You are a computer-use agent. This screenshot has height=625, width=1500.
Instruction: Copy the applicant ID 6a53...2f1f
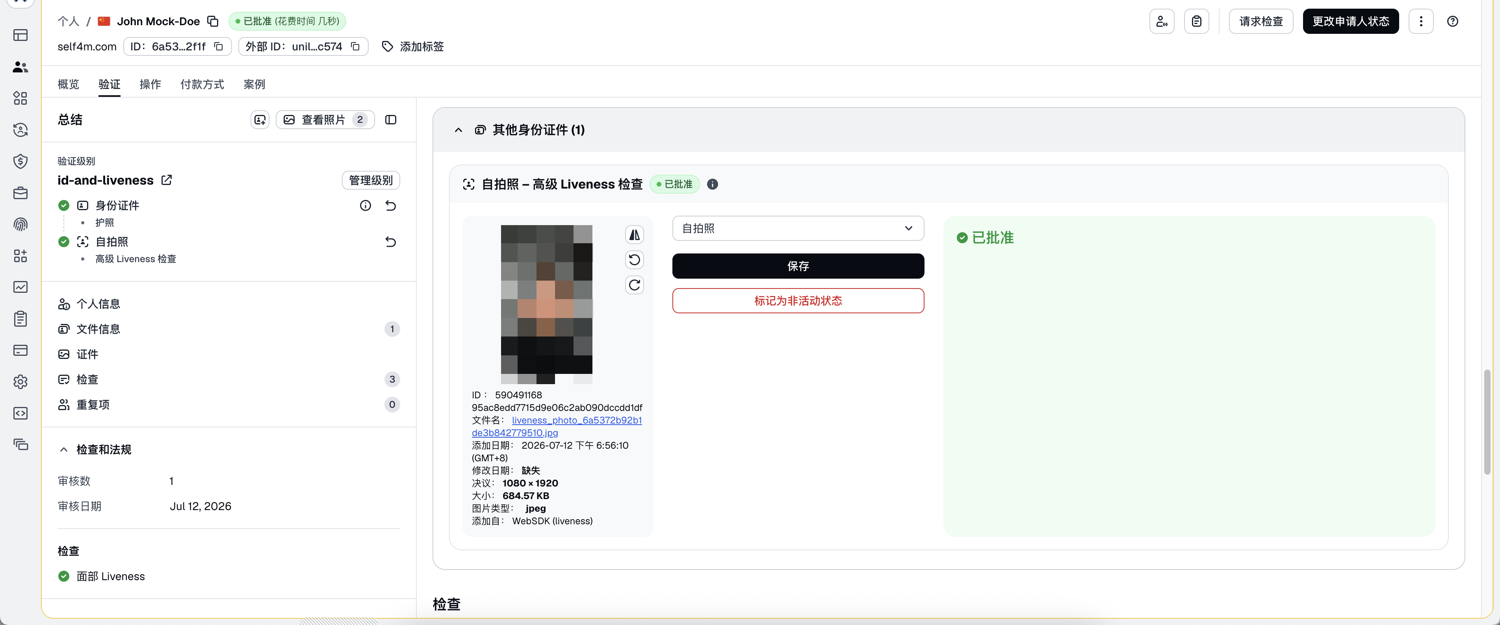(219, 46)
